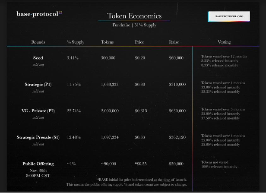Select the Seed round label

coord(38,58)
